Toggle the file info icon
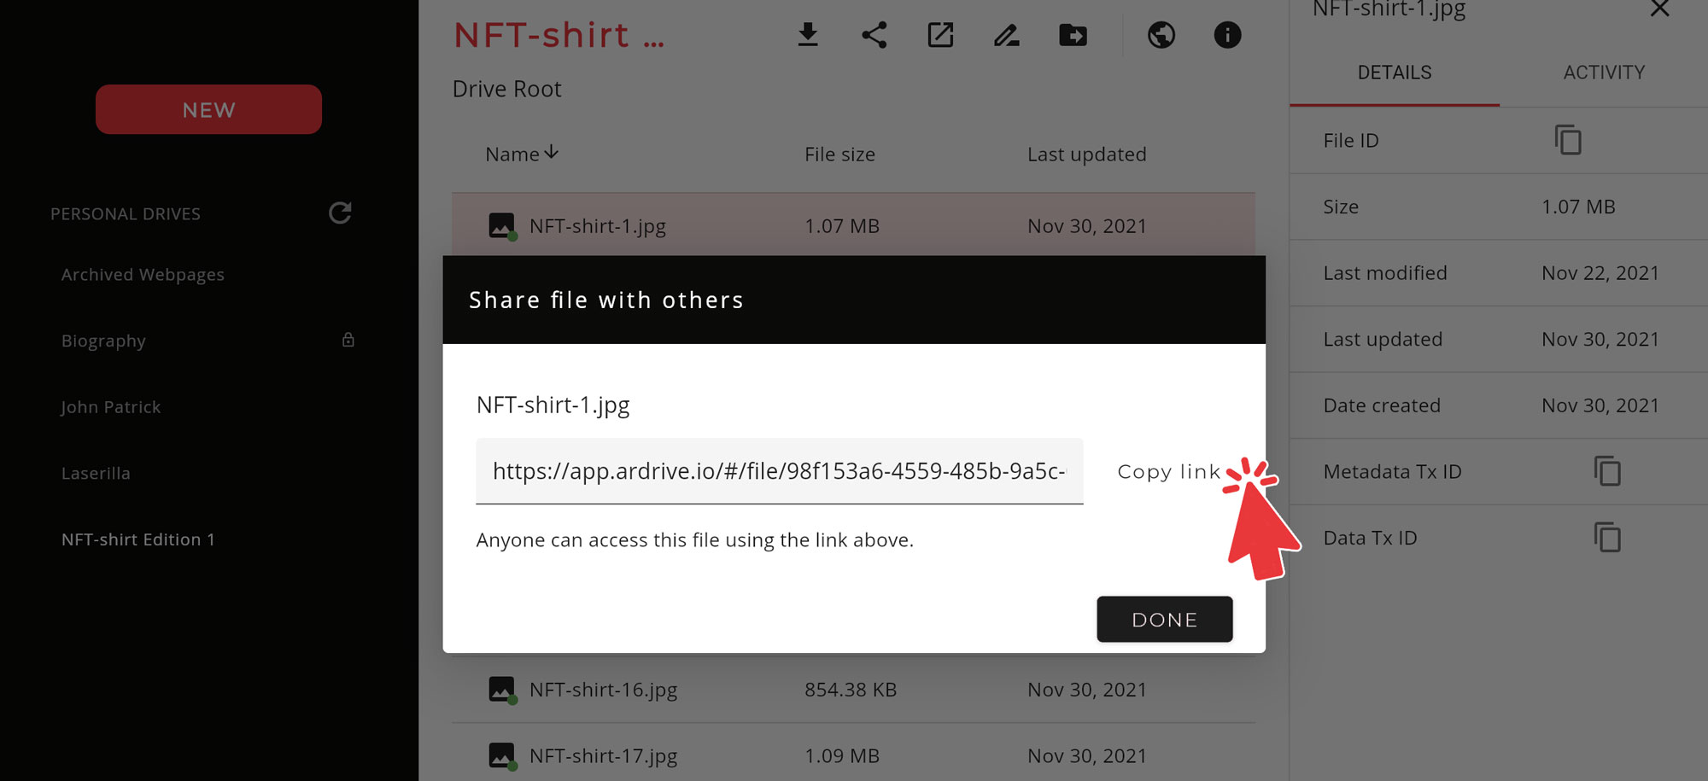 tap(1227, 35)
